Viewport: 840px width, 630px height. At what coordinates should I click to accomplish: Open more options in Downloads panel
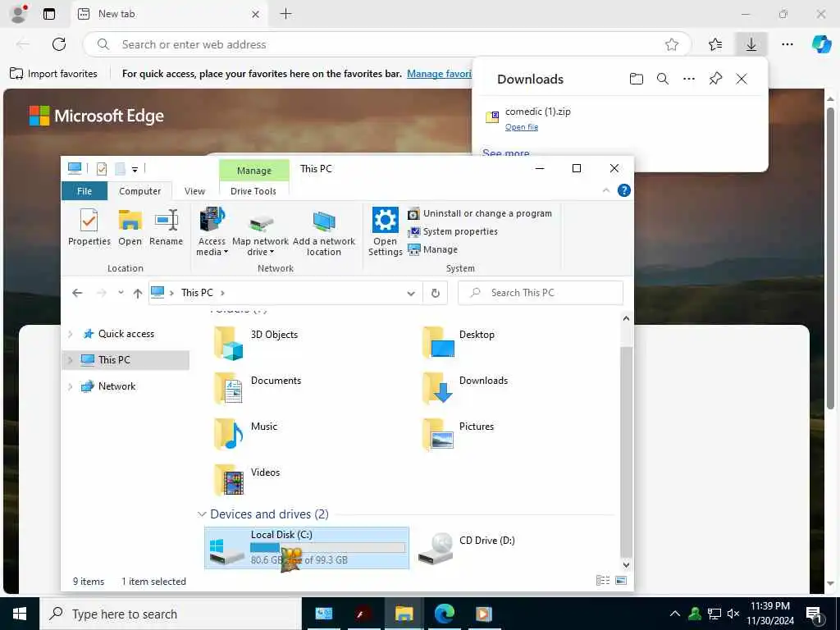coord(689,80)
